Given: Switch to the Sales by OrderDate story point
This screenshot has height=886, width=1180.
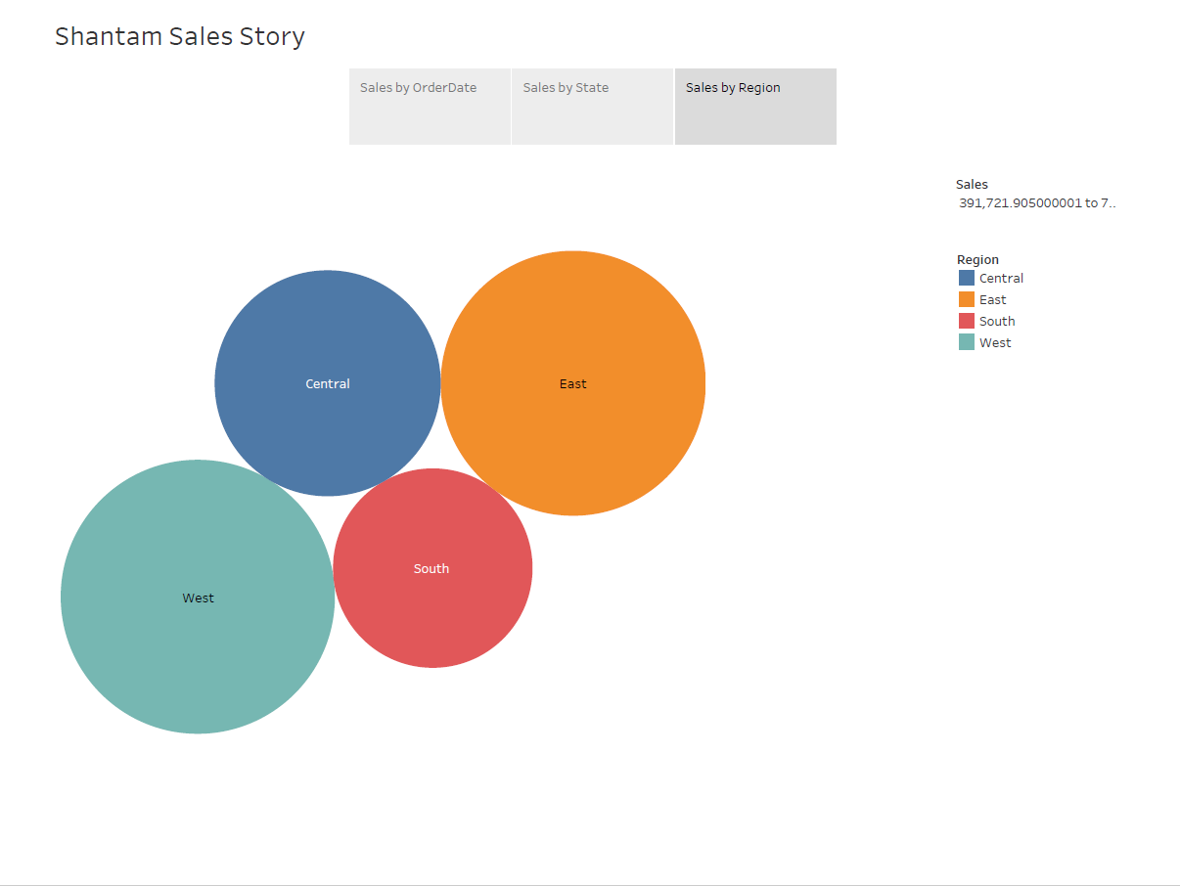Looking at the screenshot, I should click(x=430, y=106).
